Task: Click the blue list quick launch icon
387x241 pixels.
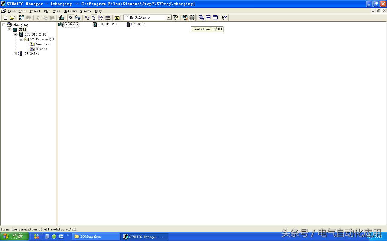Action: (x=61, y=236)
